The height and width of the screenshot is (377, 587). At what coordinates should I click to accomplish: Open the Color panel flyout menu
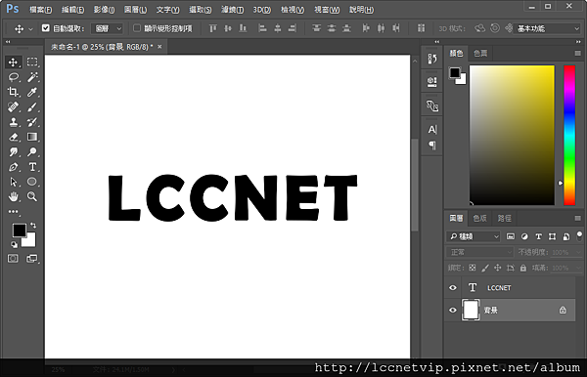[x=577, y=54]
